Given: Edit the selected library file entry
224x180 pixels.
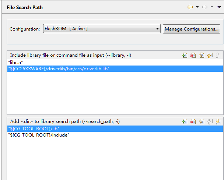Looking at the screenshot, I should coord(202,55).
